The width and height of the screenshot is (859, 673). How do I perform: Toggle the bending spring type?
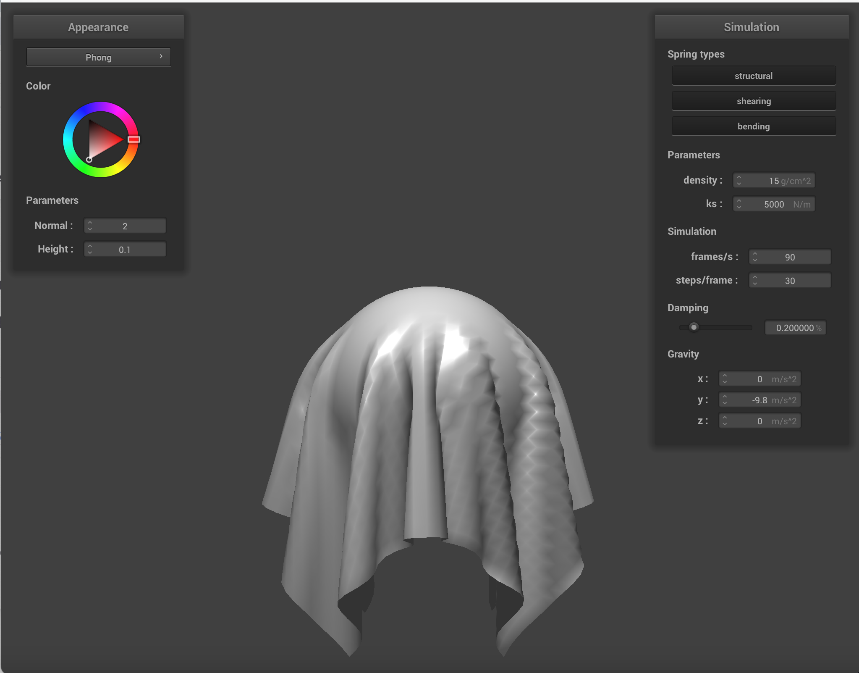(x=754, y=126)
